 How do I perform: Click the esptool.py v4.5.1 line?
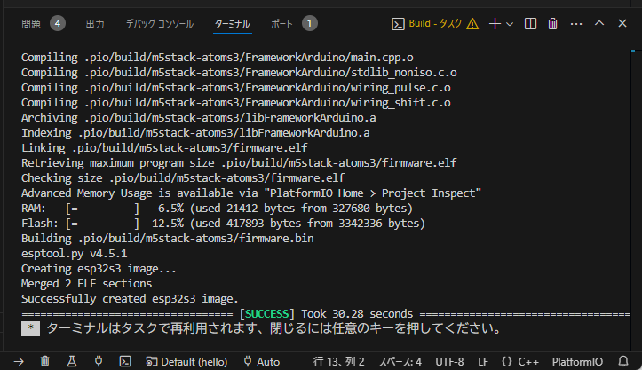coord(74,254)
